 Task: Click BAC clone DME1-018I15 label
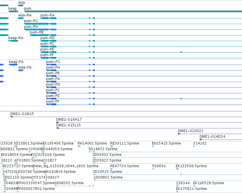click(22, 114)
